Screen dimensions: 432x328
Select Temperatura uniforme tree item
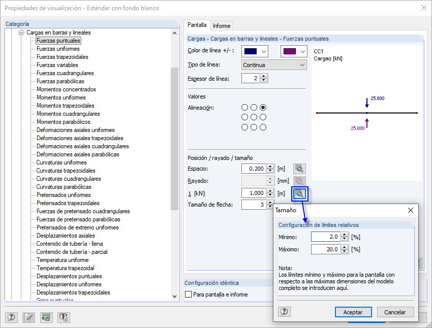pos(63,260)
